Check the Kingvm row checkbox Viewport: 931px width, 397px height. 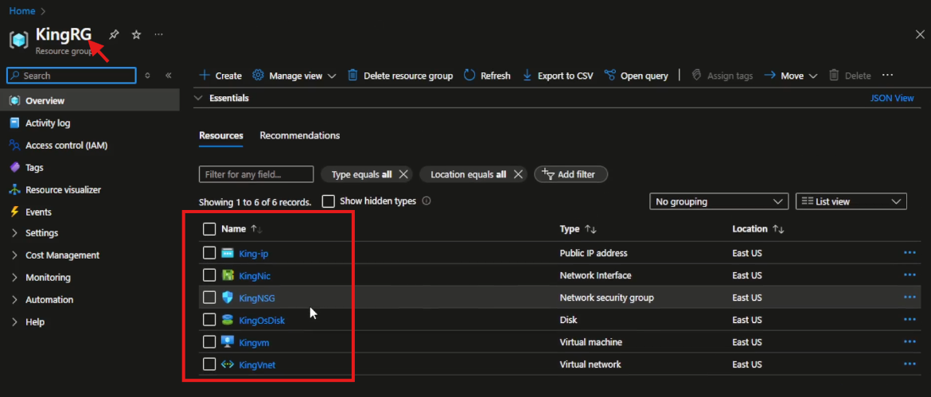pos(209,342)
